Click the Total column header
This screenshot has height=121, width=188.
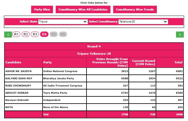(x=179, y=62)
